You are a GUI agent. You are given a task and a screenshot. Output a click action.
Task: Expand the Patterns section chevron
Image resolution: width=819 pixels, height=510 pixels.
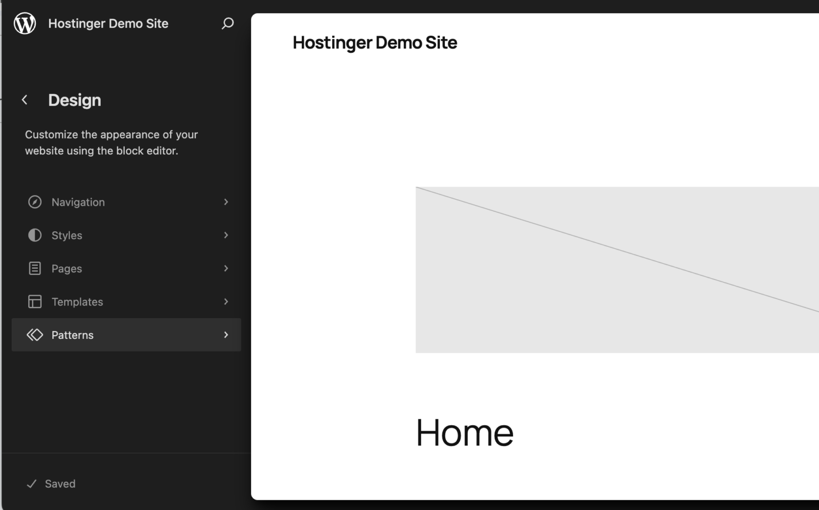click(226, 335)
